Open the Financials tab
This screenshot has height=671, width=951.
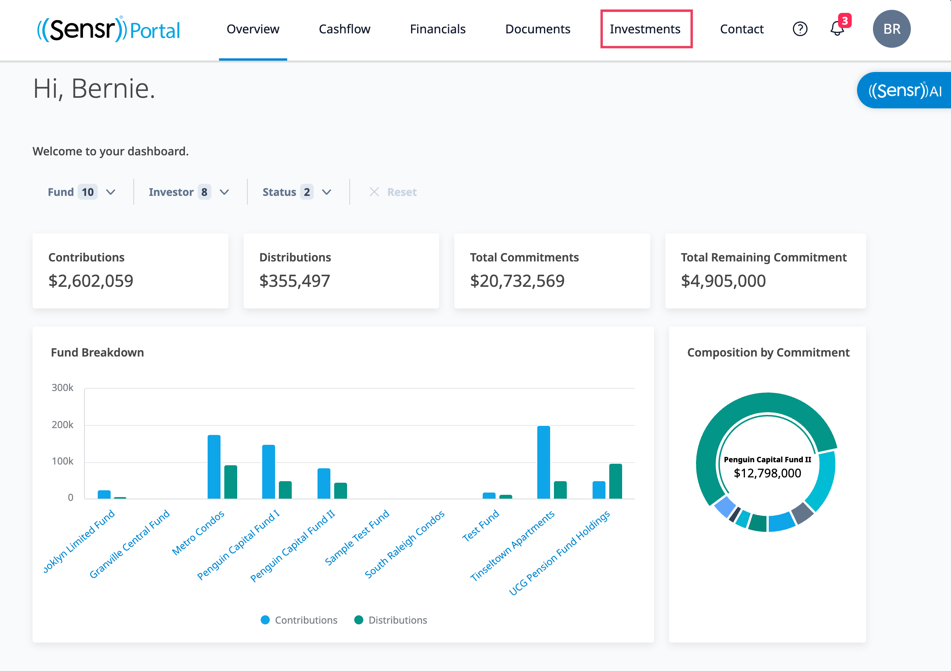pos(437,29)
